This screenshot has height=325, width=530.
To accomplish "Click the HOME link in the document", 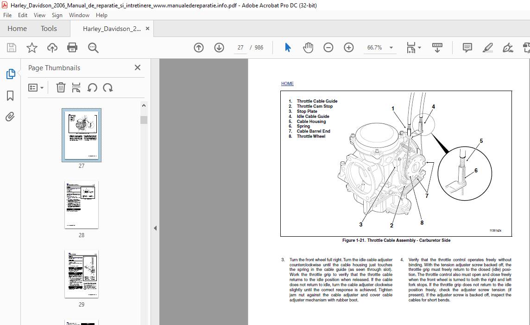I will [287, 84].
